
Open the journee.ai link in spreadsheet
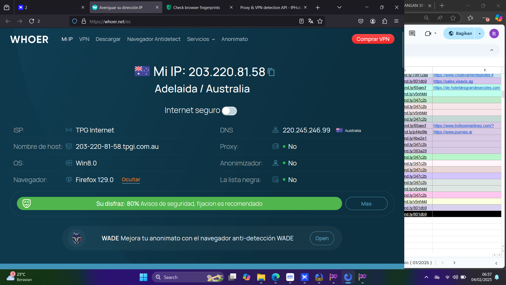(453, 132)
